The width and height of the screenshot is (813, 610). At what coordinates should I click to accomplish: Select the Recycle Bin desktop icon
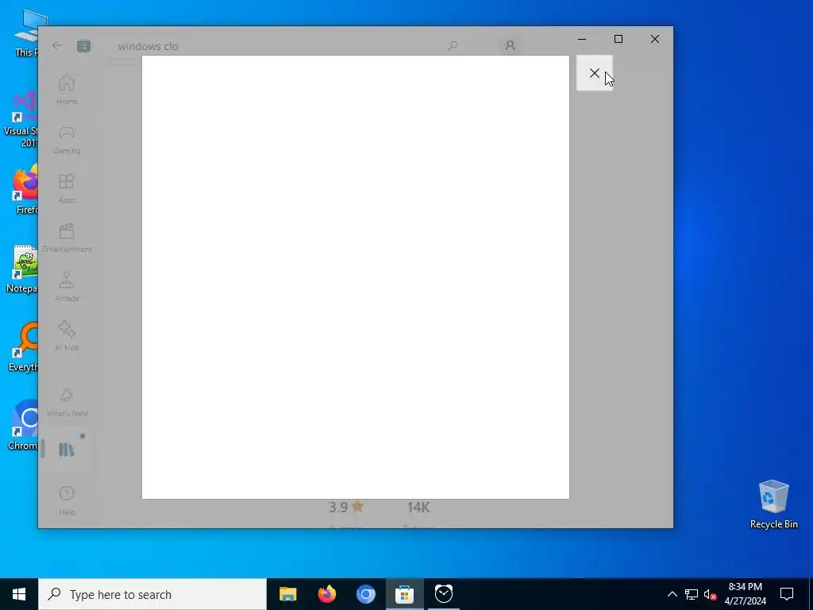773,504
